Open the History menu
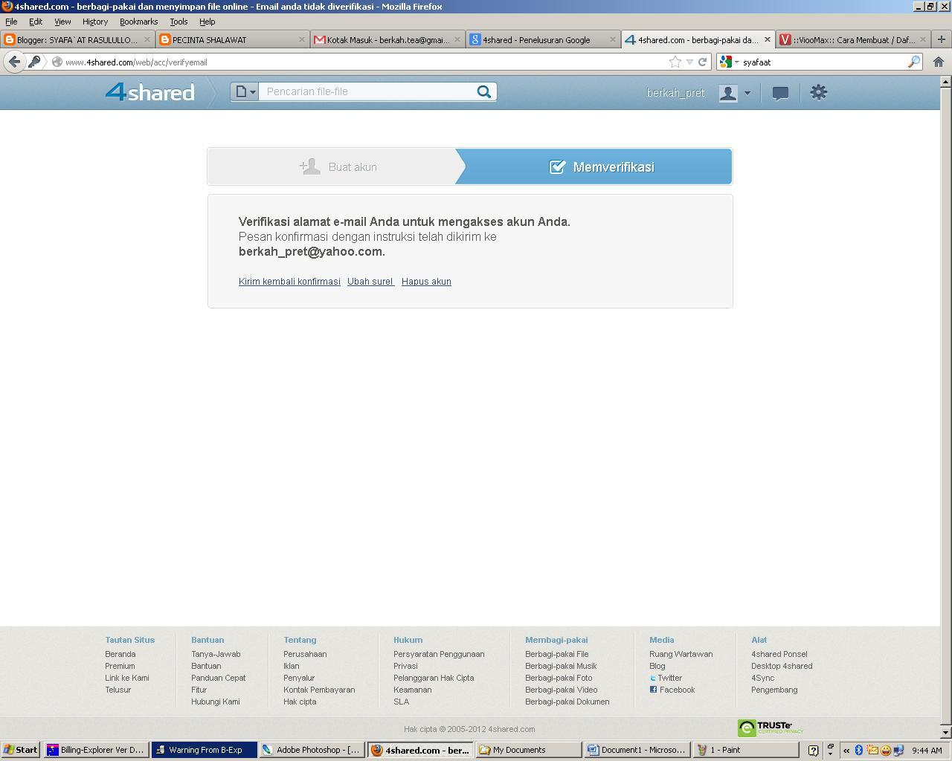The height and width of the screenshot is (761, 952). click(95, 22)
